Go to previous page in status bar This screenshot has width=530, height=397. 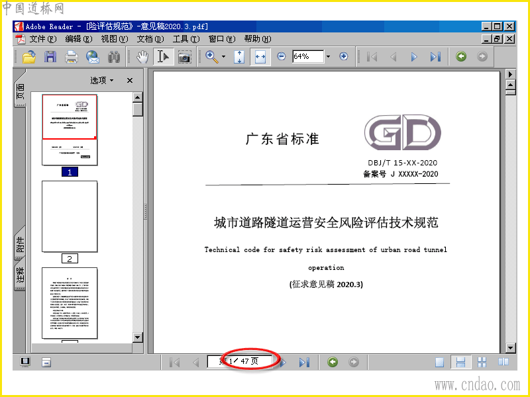coord(195,362)
